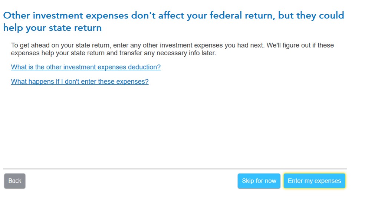
Task: Open 'What happens if I don't enter these expenses?' link
Action: tap(80, 82)
